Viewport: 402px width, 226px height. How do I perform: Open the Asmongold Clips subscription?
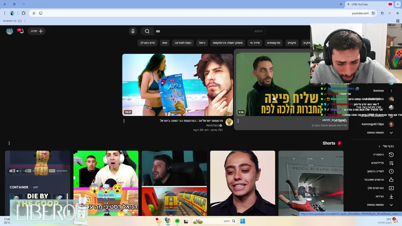[x=373, y=124]
